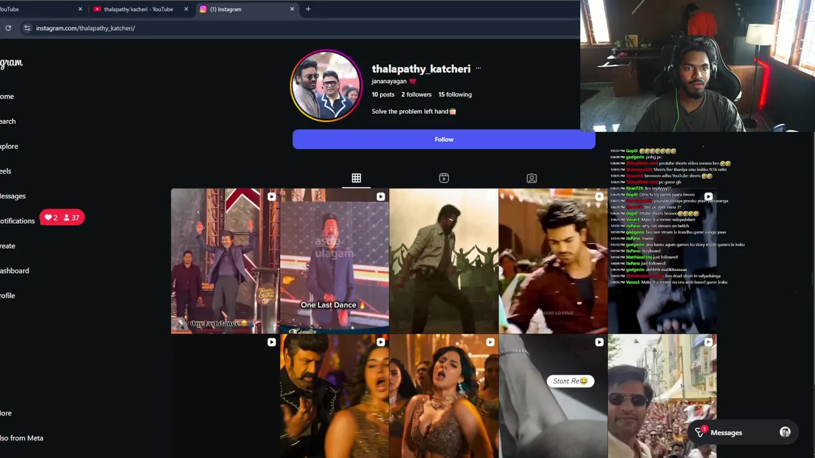
Task: Open Create in Instagram sidebar
Action: click(x=8, y=246)
